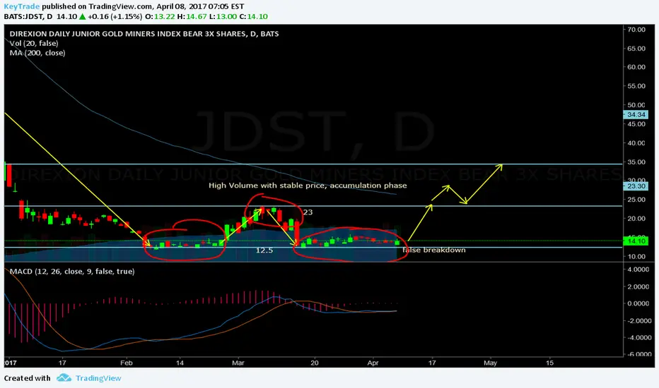Image resolution: width=659 pixels, height=388 pixels.
Task: Click the 4.0000 MACD axis value
Action: [x=638, y=269]
